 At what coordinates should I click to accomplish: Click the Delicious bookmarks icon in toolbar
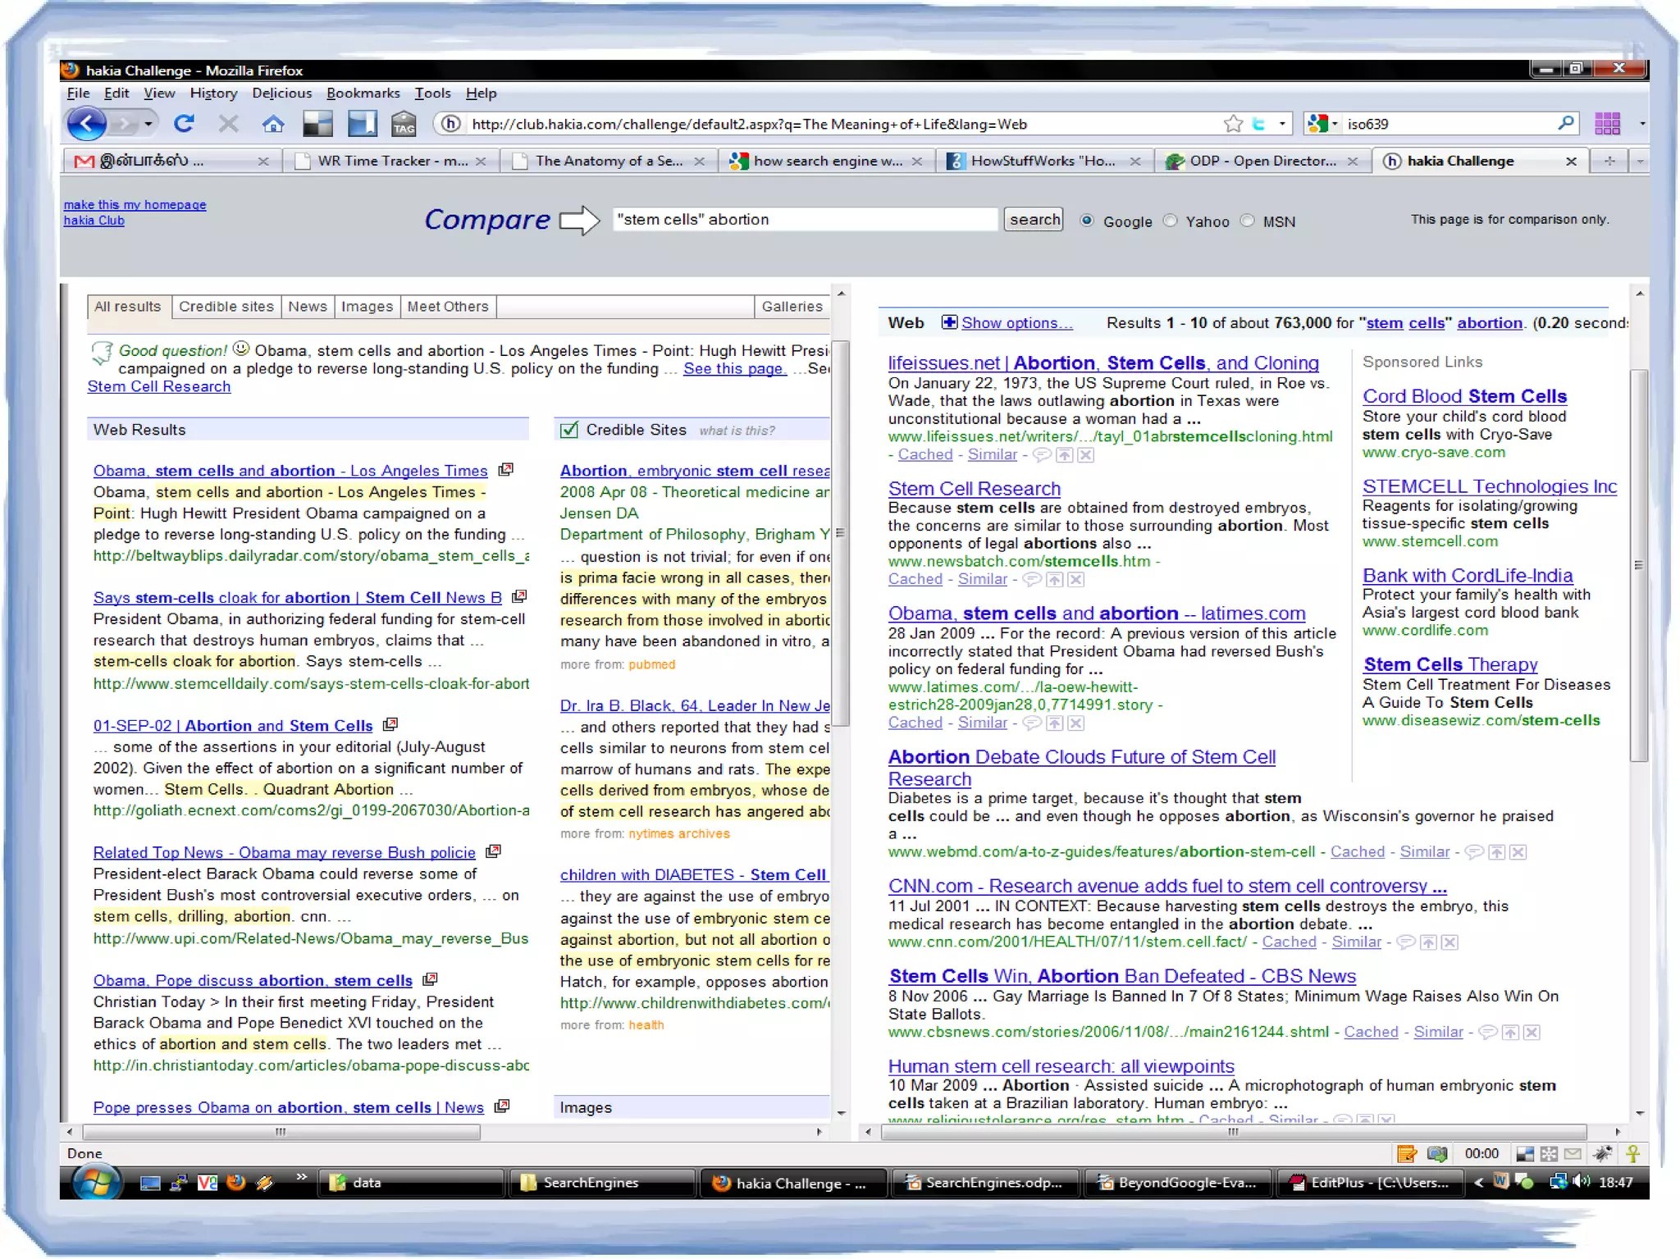[x=317, y=124]
